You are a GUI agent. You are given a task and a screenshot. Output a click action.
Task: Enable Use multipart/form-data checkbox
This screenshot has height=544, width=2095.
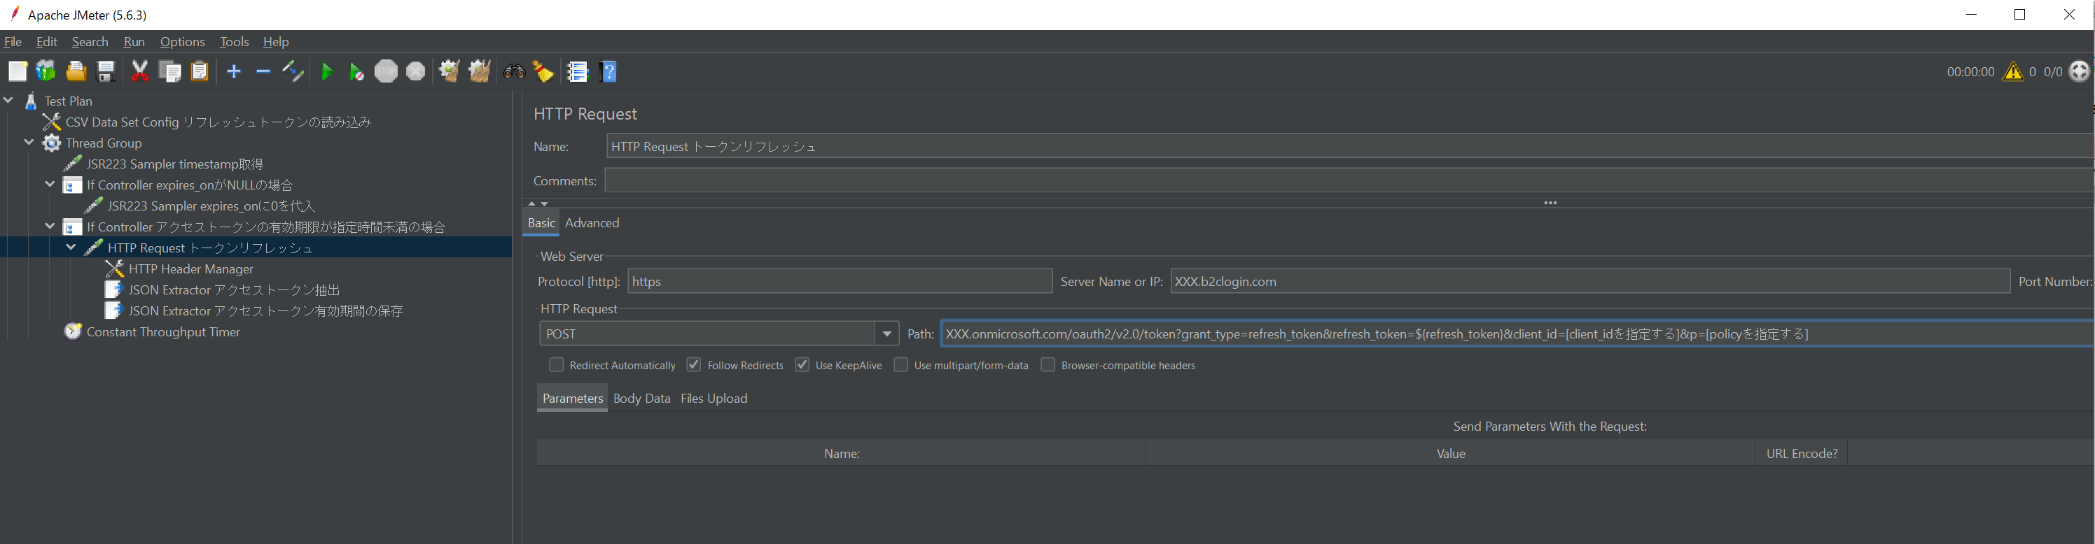pyautogui.click(x=901, y=366)
